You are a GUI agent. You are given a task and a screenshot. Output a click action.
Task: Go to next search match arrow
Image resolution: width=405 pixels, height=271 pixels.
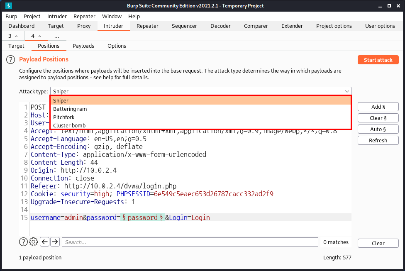click(55, 242)
